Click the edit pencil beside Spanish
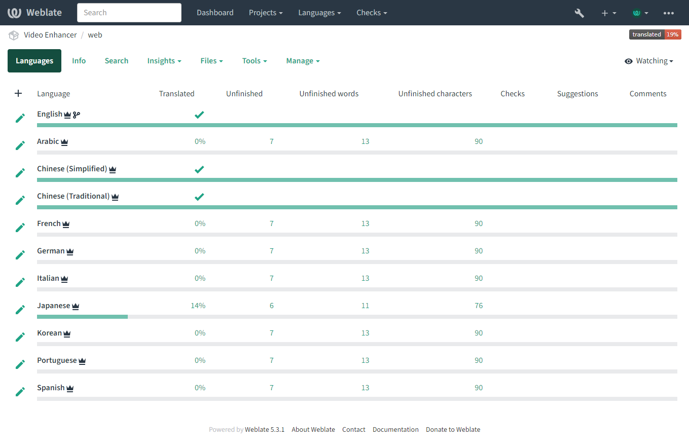 coord(20,392)
